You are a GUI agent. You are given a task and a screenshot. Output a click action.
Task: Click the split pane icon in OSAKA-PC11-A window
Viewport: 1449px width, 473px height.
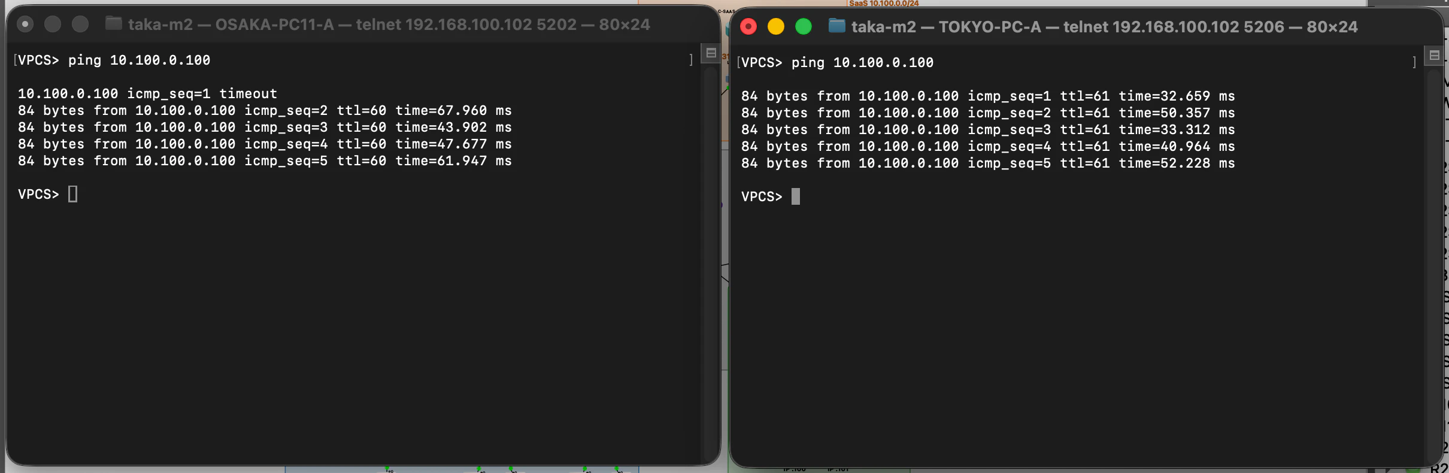click(x=711, y=53)
